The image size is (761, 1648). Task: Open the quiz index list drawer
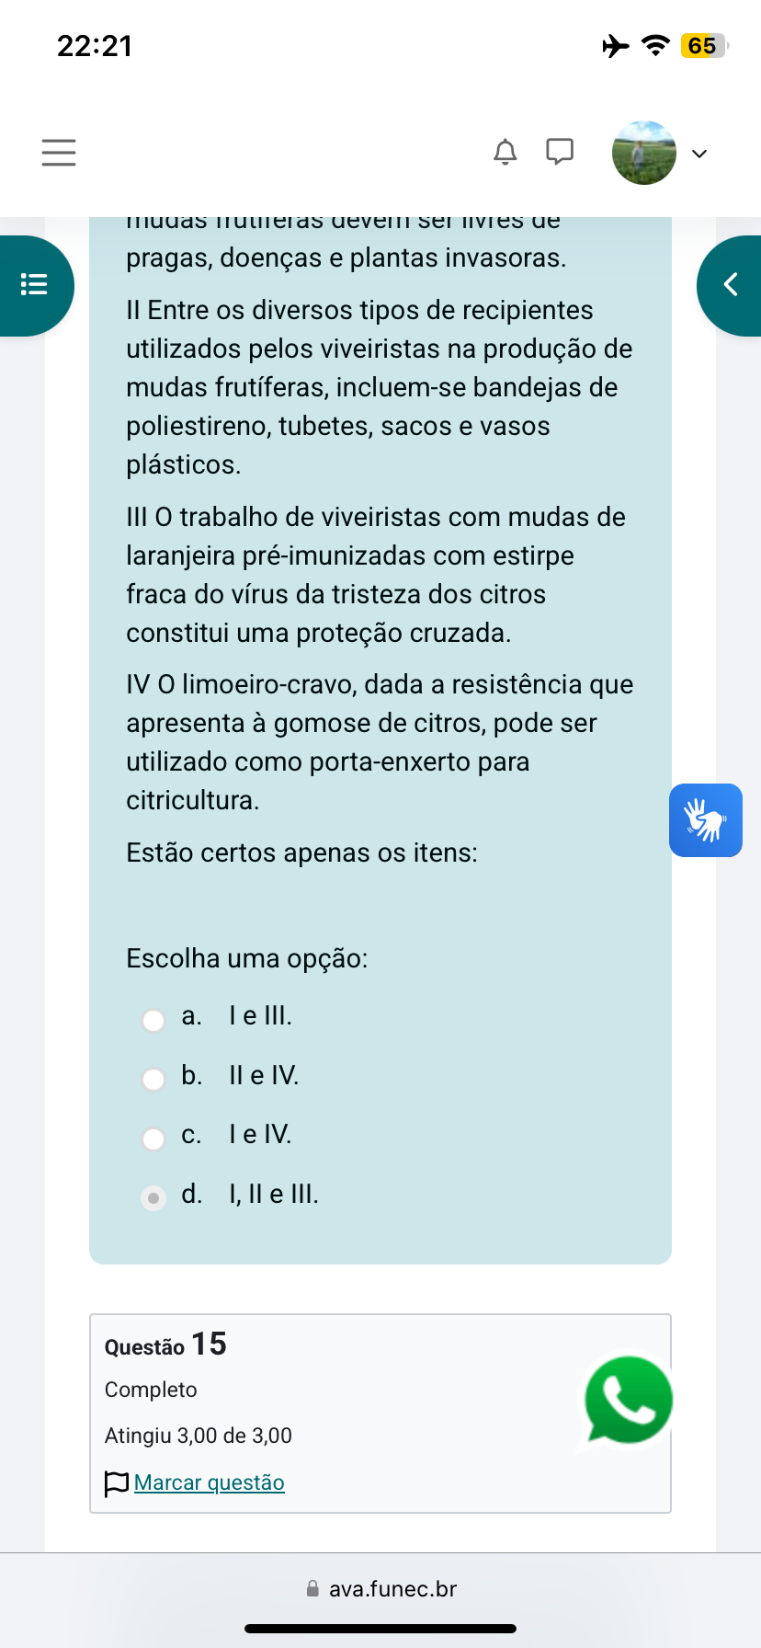click(35, 285)
